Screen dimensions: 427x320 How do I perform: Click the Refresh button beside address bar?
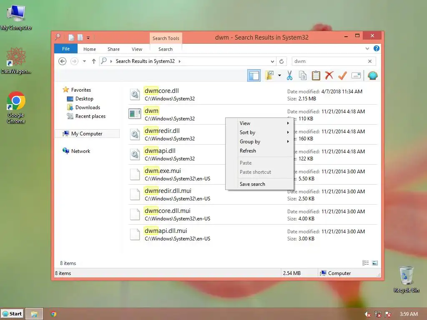click(281, 61)
